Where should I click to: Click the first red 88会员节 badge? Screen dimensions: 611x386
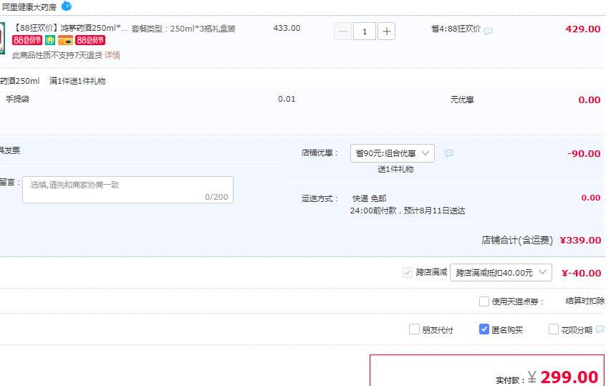point(27,40)
